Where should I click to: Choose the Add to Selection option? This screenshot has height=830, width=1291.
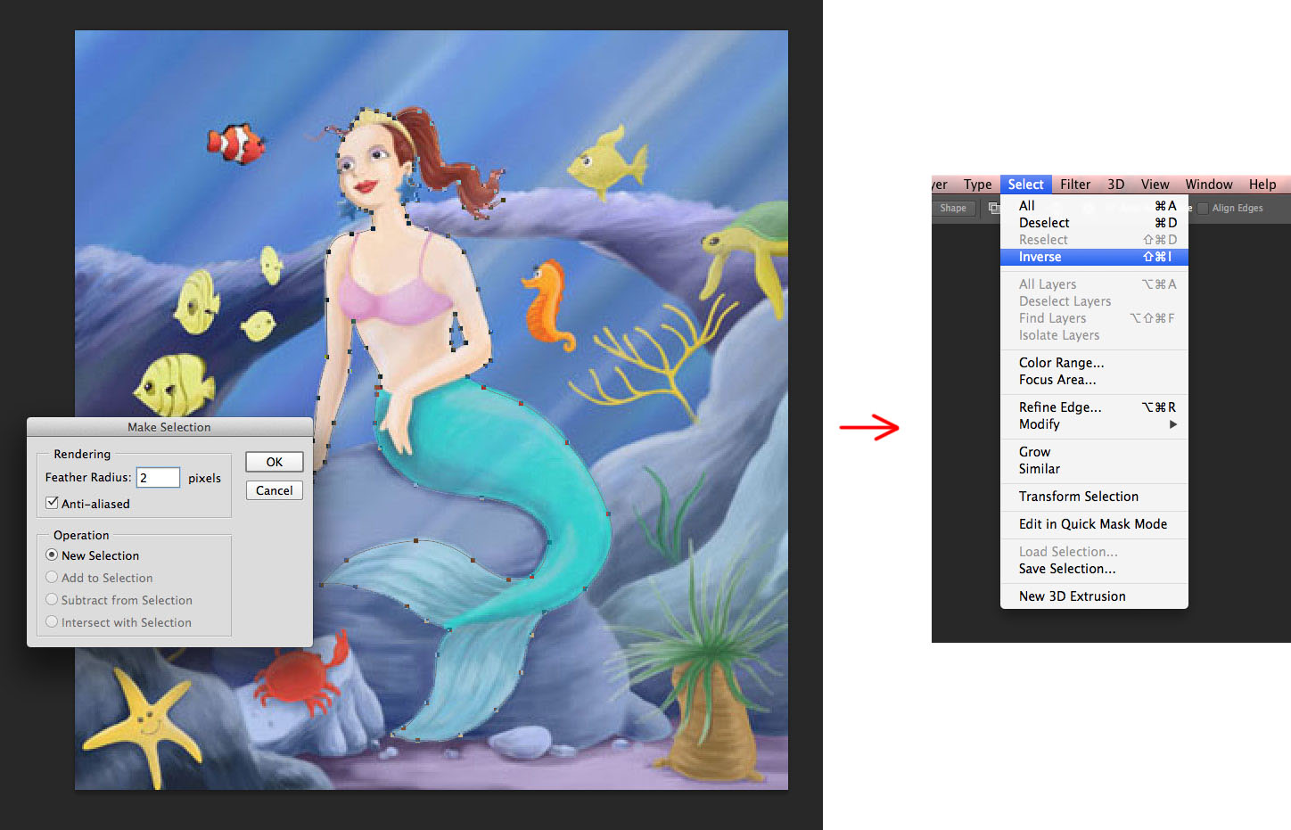52,577
